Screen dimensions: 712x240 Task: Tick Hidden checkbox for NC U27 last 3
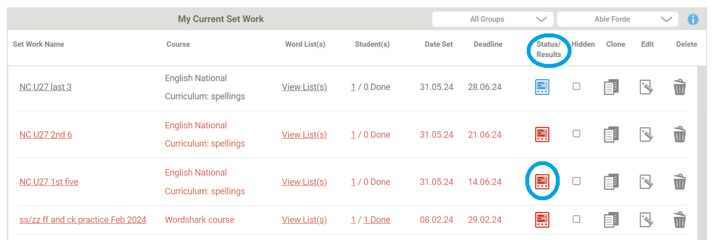[576, 87]
